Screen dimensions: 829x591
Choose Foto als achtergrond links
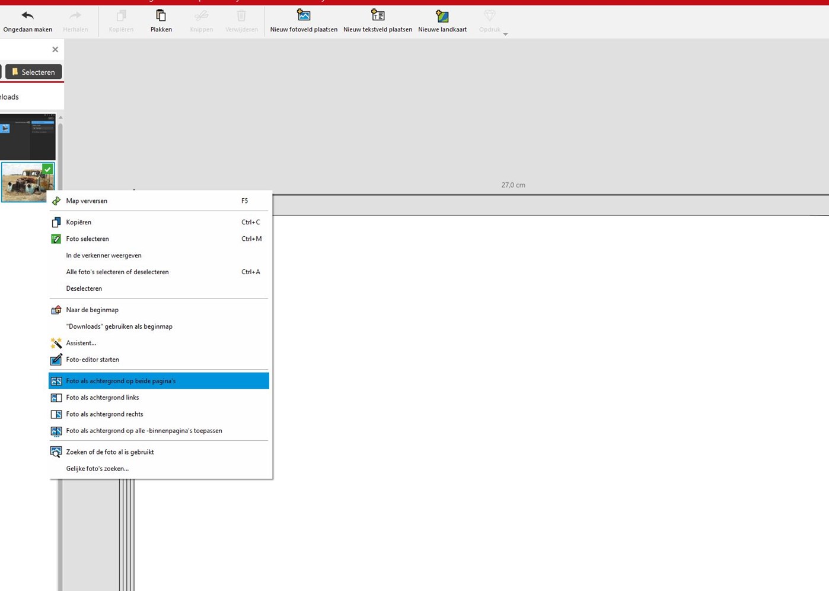102,398
